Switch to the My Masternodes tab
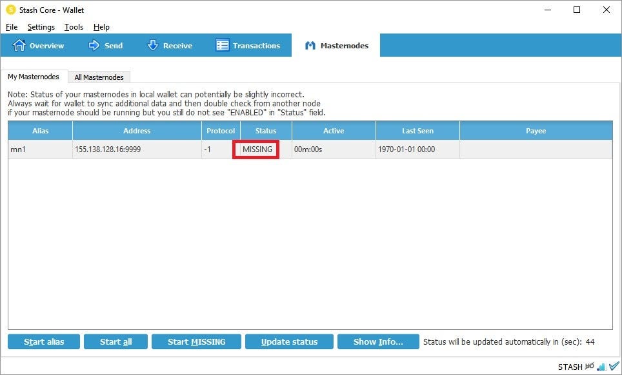 34,77
